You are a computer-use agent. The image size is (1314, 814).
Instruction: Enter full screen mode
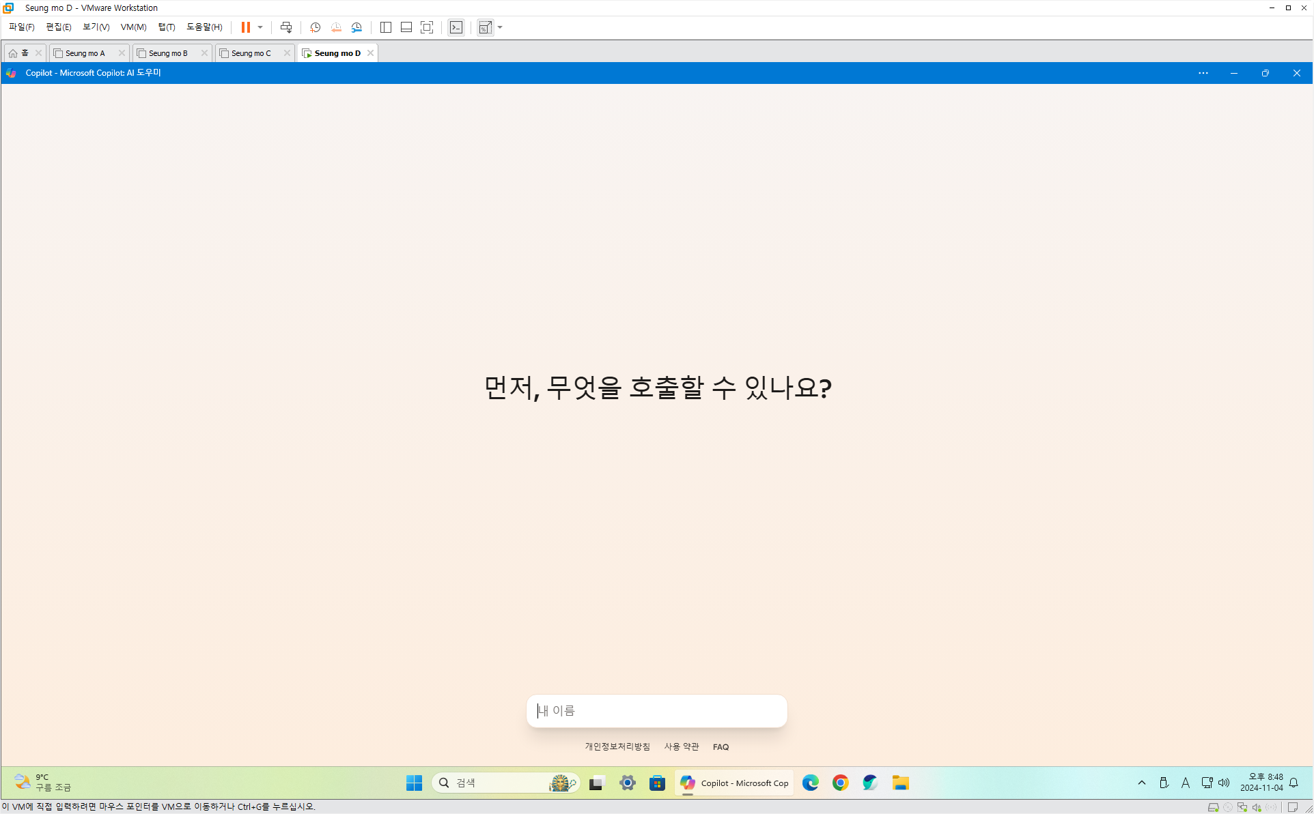427,27
